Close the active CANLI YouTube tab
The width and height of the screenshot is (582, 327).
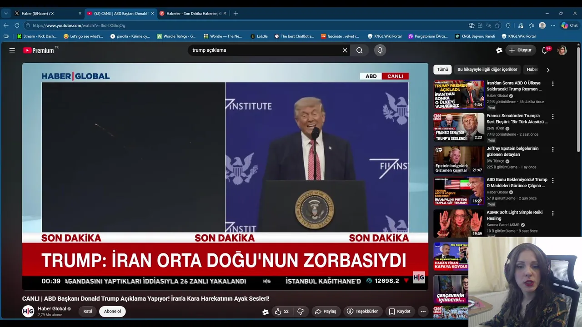click(x=152, y=14)
